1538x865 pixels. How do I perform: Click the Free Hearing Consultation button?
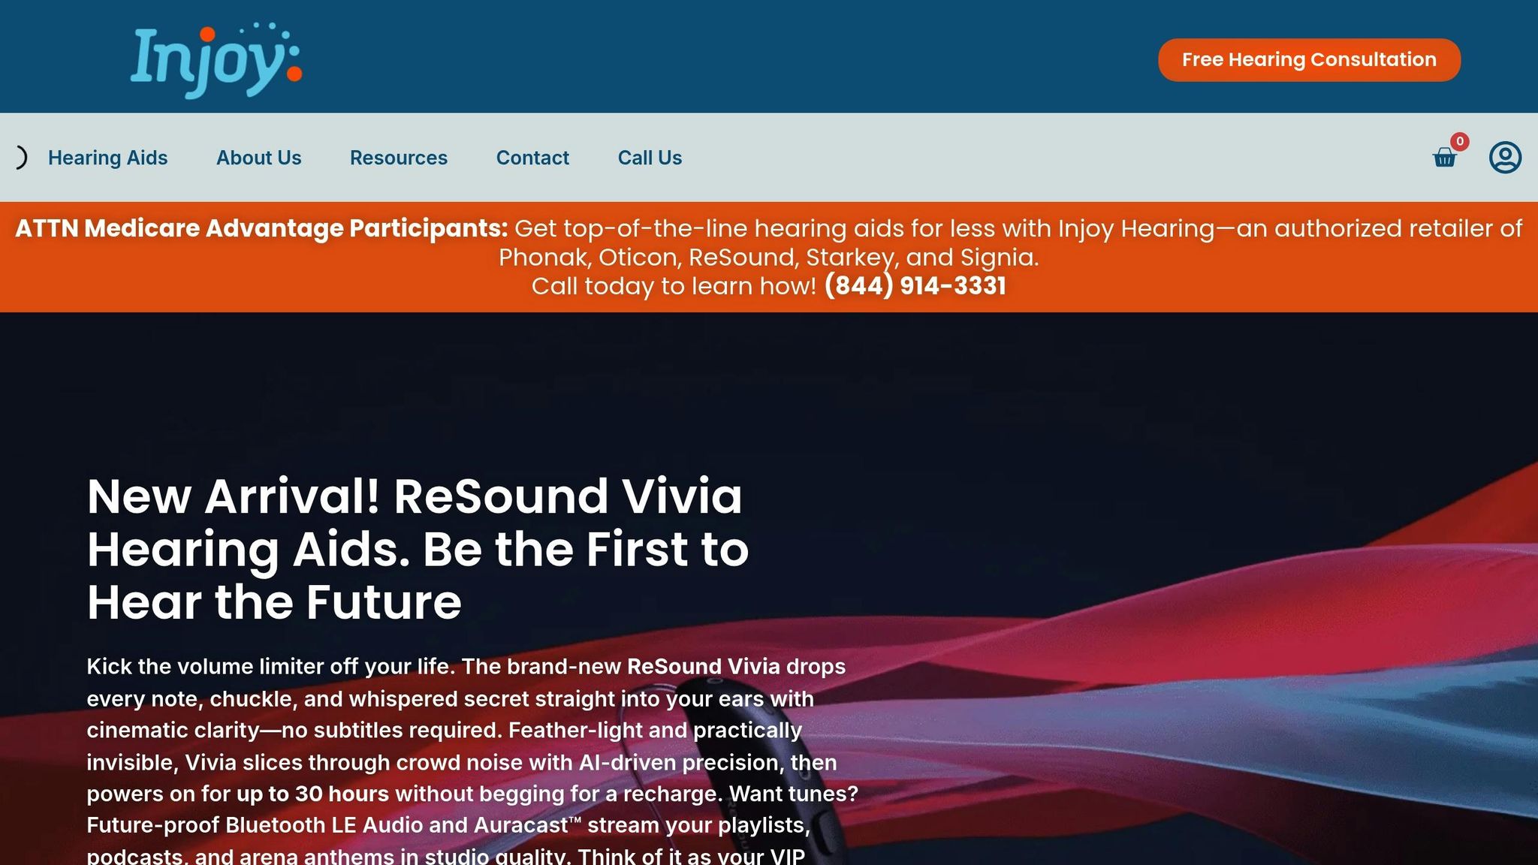[x=1309, y=60]
